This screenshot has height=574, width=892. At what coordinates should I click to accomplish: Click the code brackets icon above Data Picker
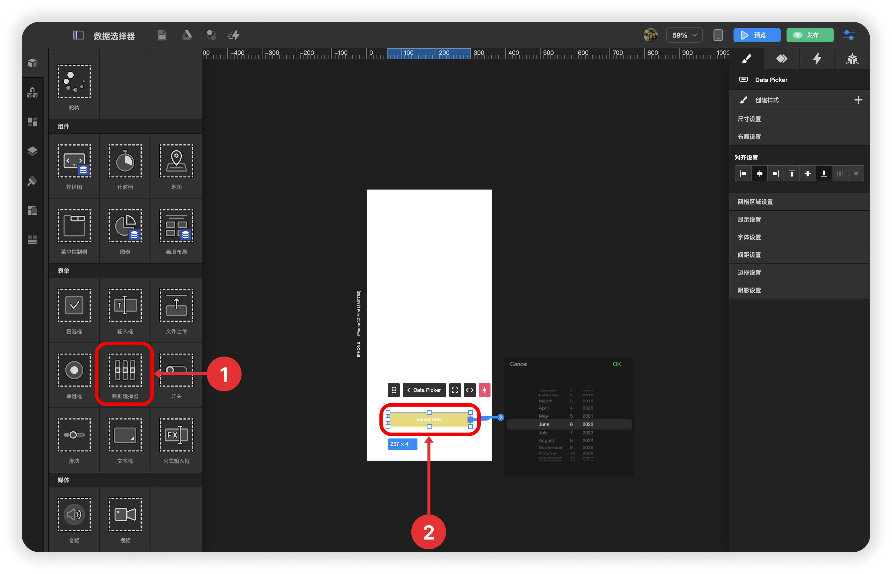(x=470, y=390)
